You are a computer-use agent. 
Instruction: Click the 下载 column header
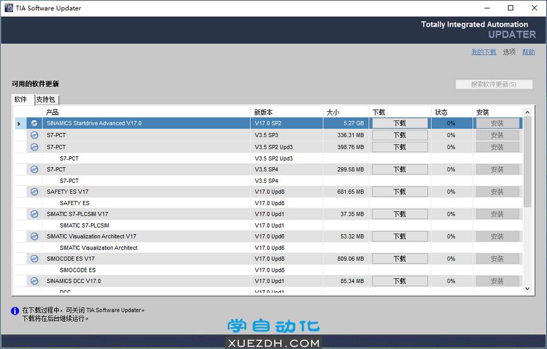pyautogui.click(x=400, y=112)
